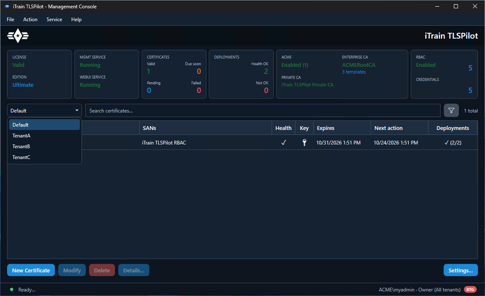Click the MGMT SERVICE Running status
The image size is (485, 296).
pos(90,65)
